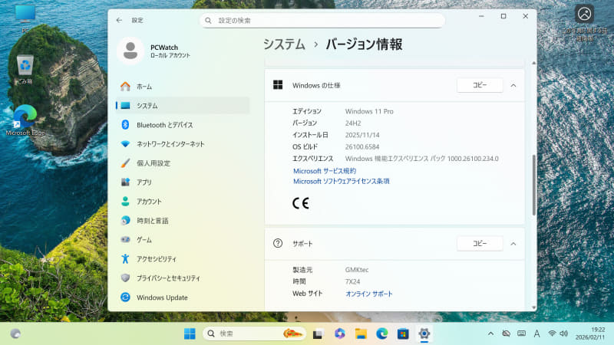The height and width of the screenshot is (345, 614).
Task: Select the Microsoft Edge desktop shortcut
Action: click(x=25, y=120)
